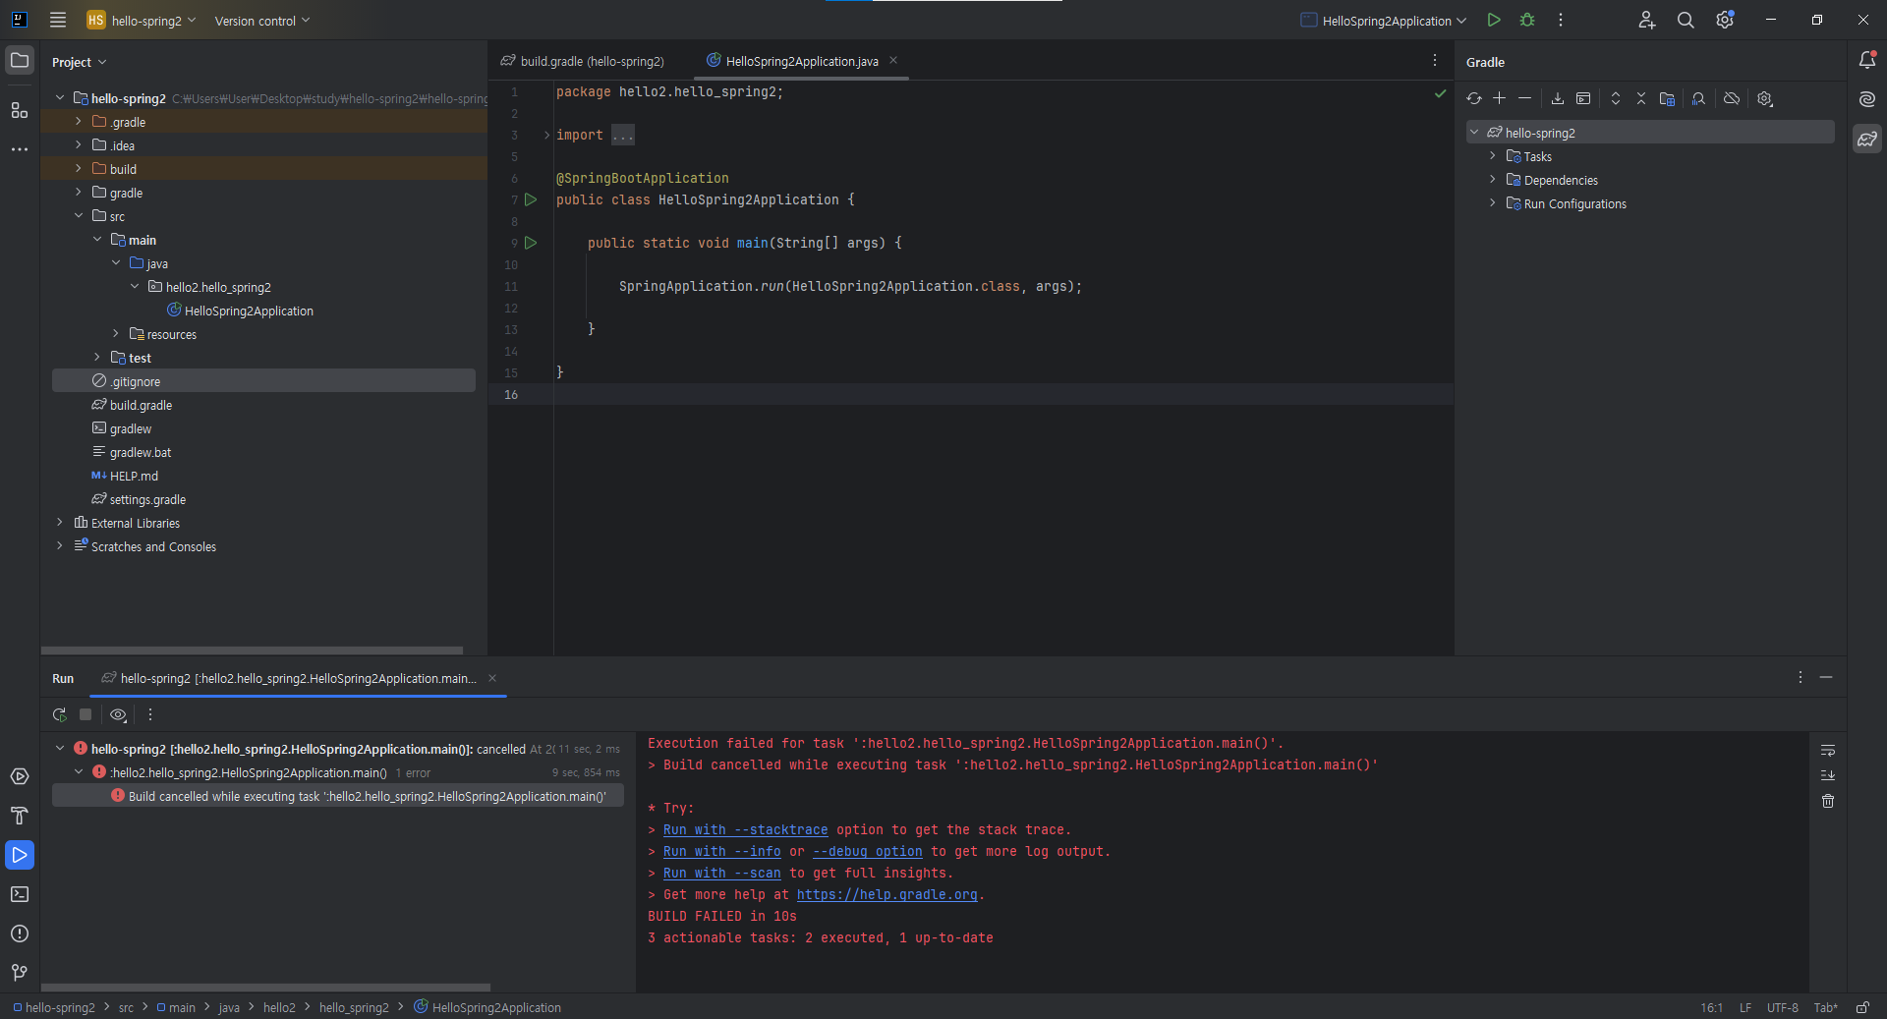1887x1019 pixels.
Task: Click 'Run with --scan' link
Action: click(721, 874)
